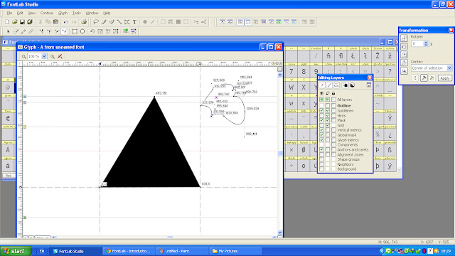Screen dimensions: 455x256
Task: Toggle the Anchors and carets checkbox
Action: click(x=321, y=149)
